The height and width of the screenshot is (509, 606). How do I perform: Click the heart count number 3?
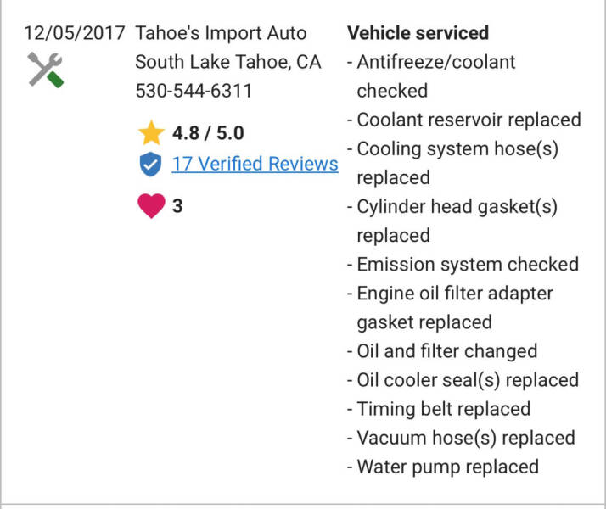pos(177,205)
